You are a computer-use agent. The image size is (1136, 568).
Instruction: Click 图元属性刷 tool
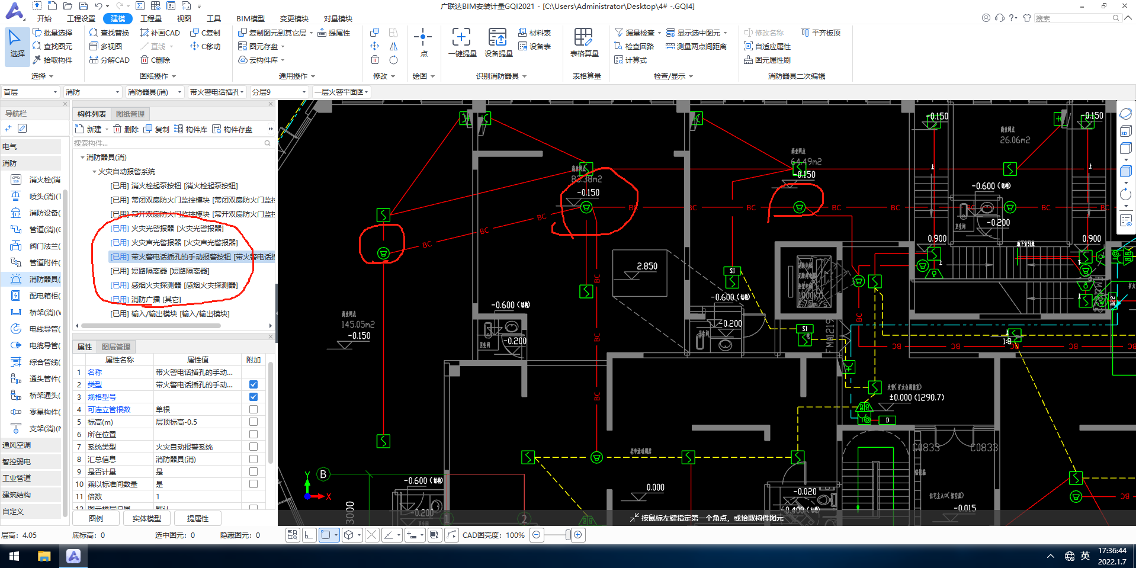tap(767, 60)
